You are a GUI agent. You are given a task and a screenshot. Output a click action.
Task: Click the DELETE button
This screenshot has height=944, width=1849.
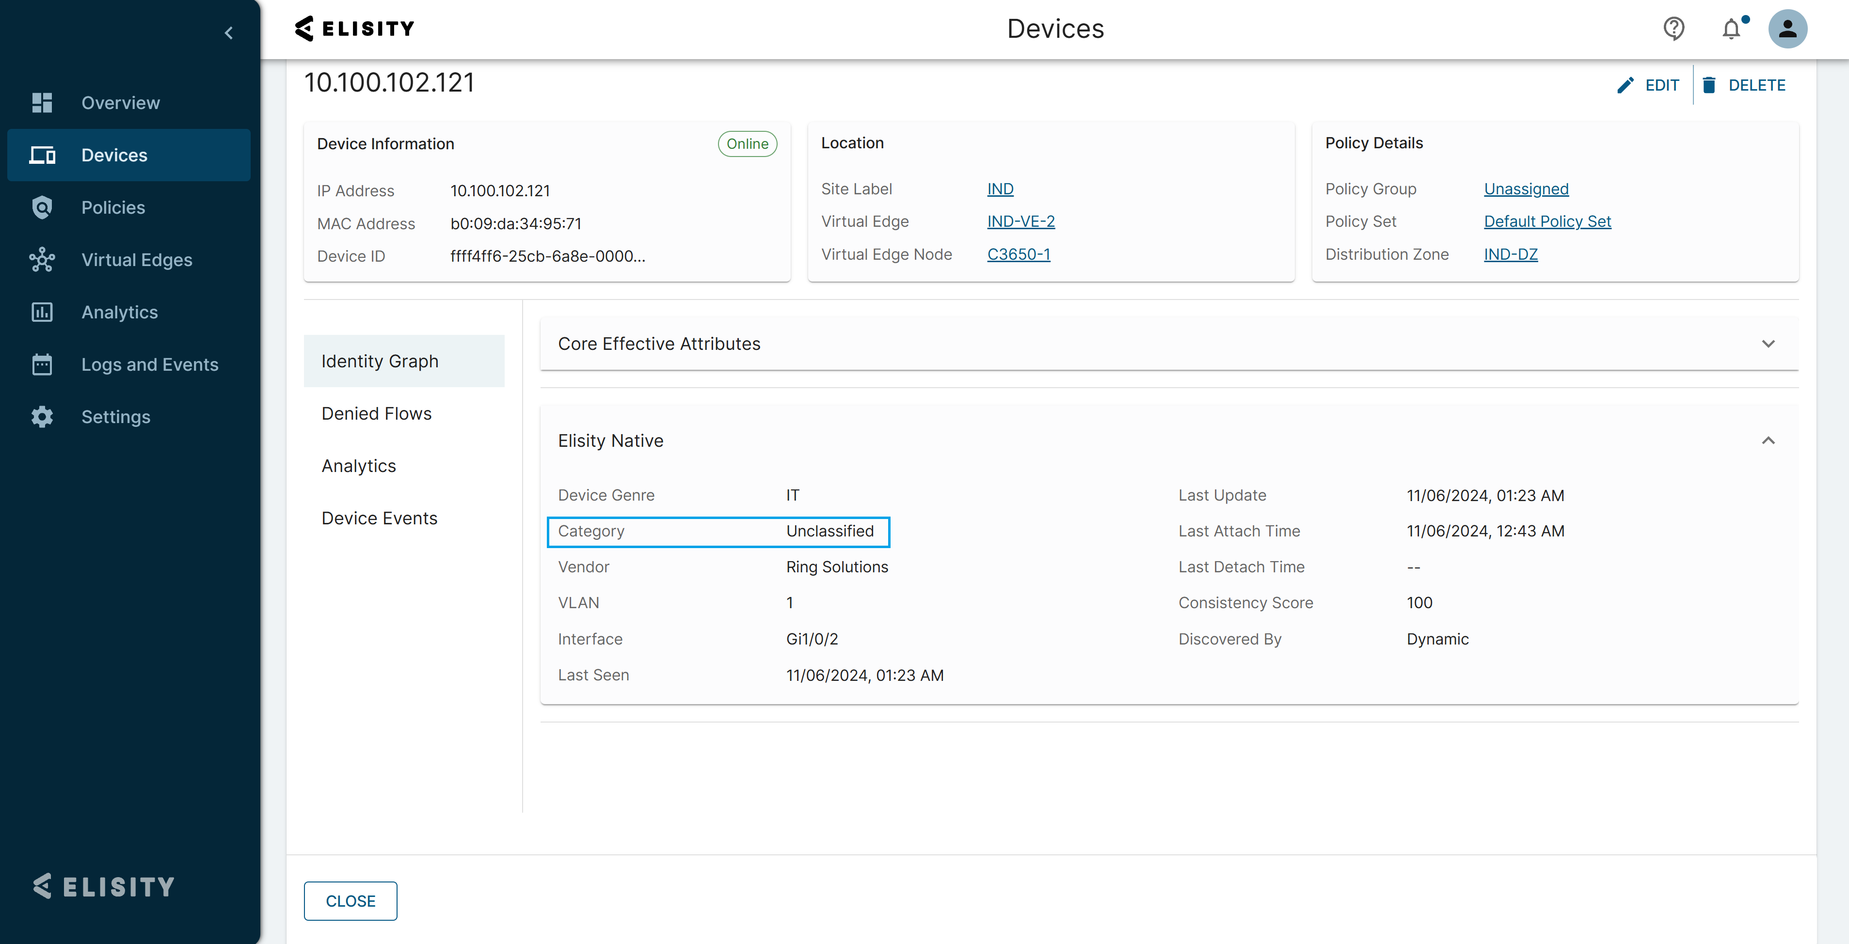point(1743,85)
